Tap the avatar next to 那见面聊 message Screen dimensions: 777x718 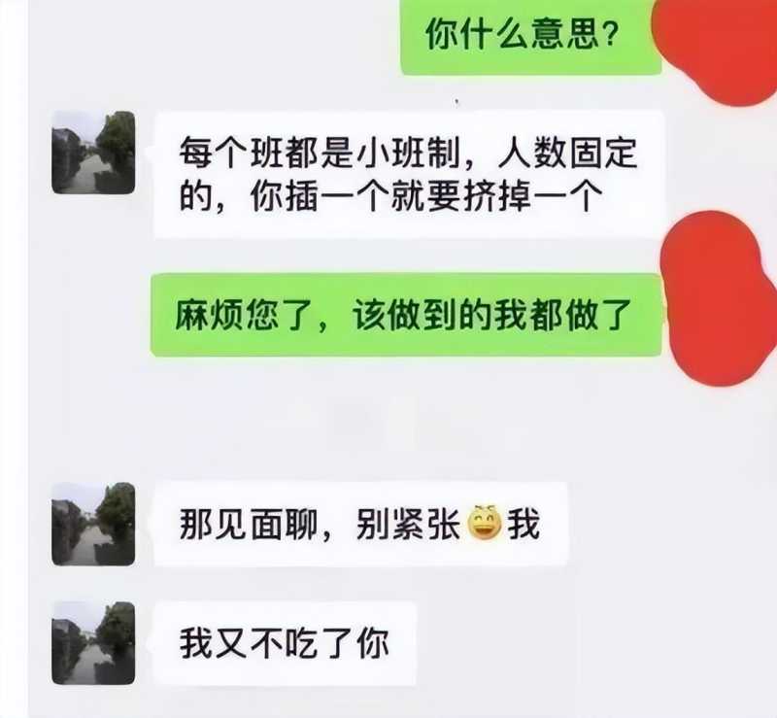coord(93,524)
